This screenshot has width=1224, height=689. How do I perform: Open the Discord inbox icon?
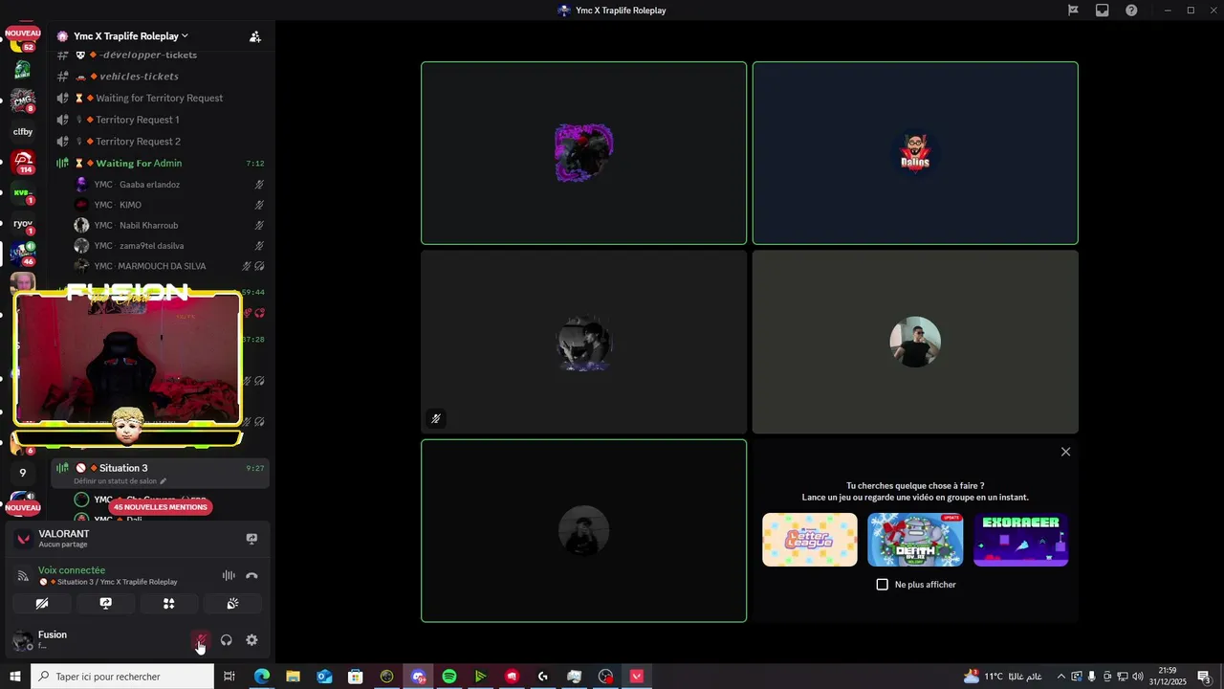coord(1103,11)
